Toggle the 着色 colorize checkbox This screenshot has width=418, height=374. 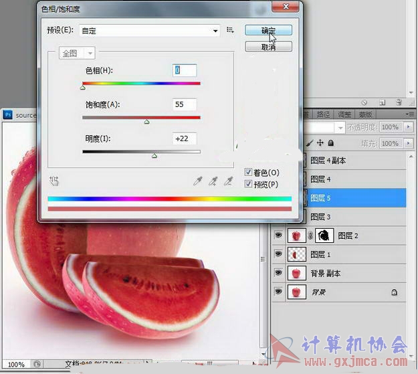click(x=249, y=172)
